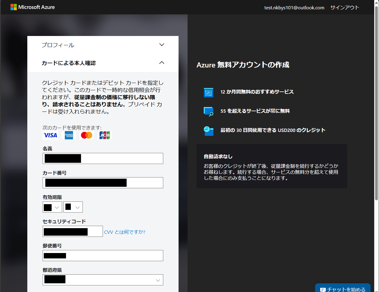Open the expiration year dropdown
Viewport: 379px width, 292px height.
(73, 207)
